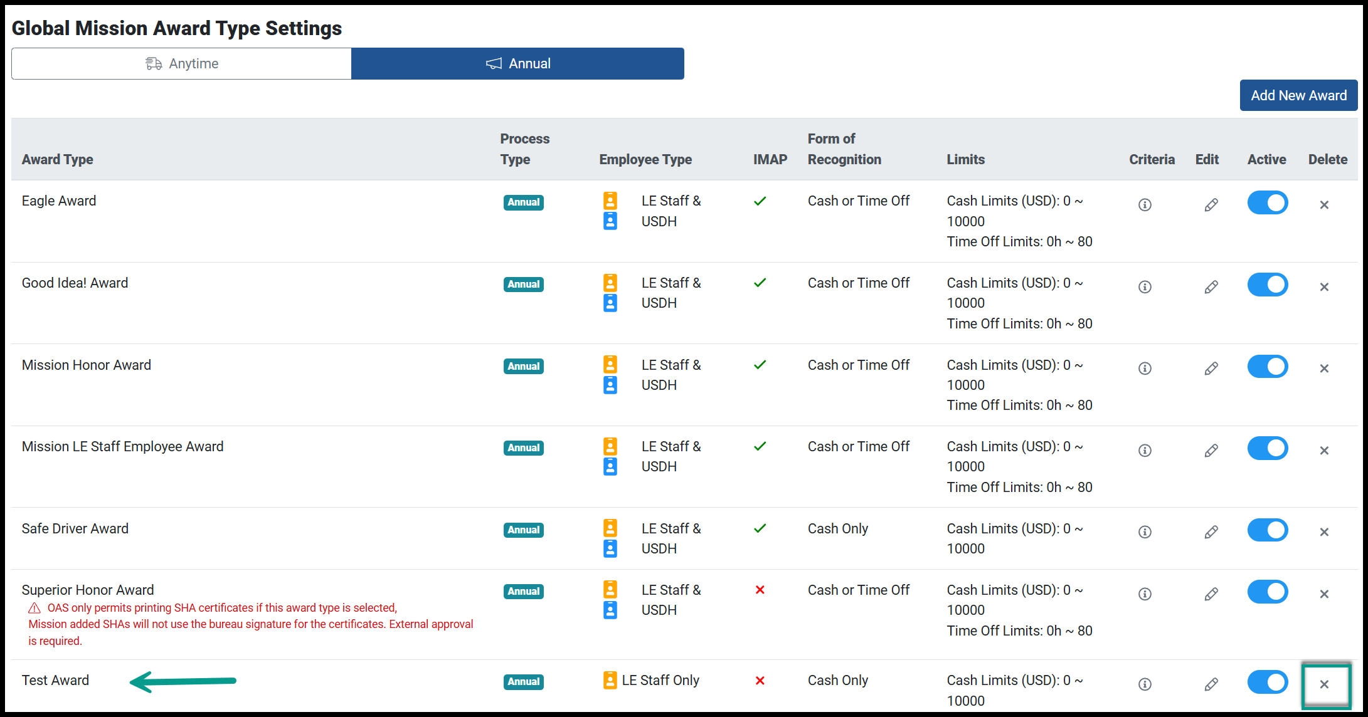
Task: Click the Add New Award button
Action: 1298,95
